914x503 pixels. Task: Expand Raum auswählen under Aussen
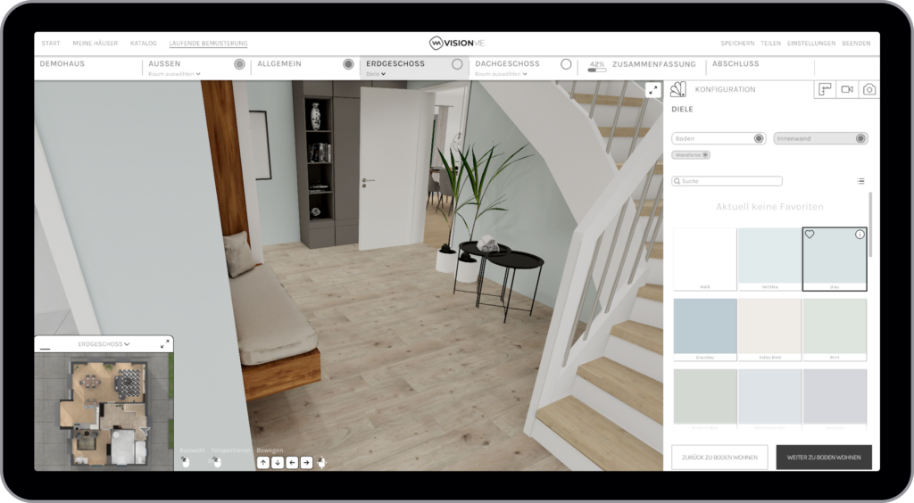(174, 74)
